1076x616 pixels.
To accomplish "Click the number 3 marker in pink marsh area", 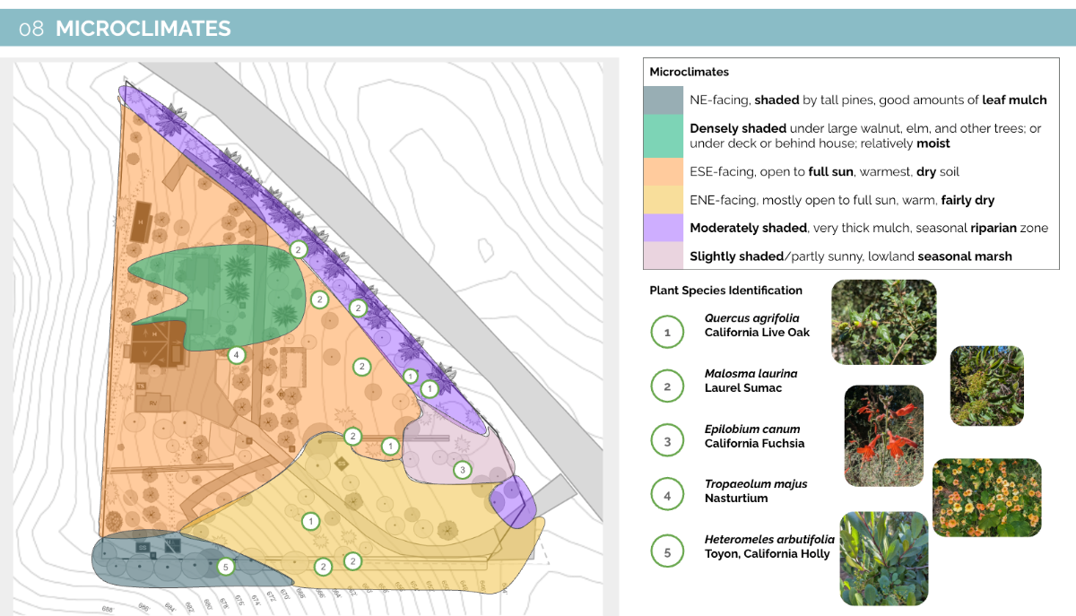I will [461, 468].
